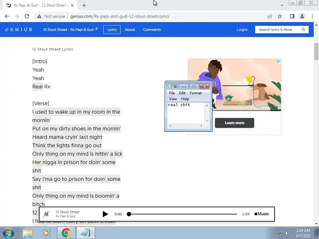Switch to the About tab
319x239 pixels.
click(x=130, y=30)
